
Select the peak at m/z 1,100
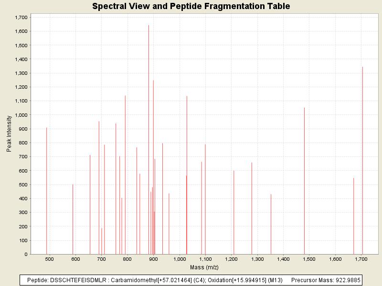pos(205,199)
